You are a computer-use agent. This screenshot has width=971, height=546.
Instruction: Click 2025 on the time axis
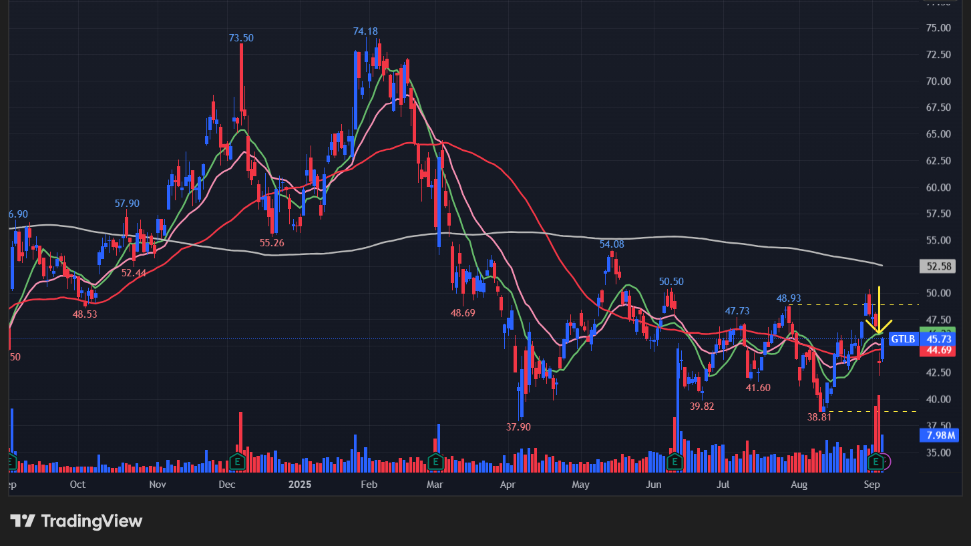(300, 485)
